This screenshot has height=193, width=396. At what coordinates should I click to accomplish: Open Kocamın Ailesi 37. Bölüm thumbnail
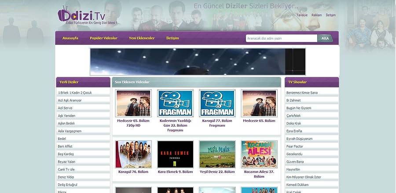point(259,154)
